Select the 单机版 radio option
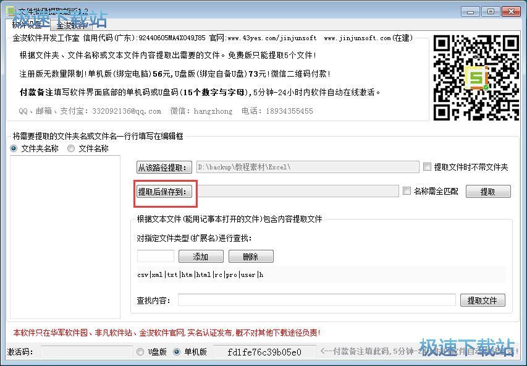The image size is (527, 366). [190, 352]
